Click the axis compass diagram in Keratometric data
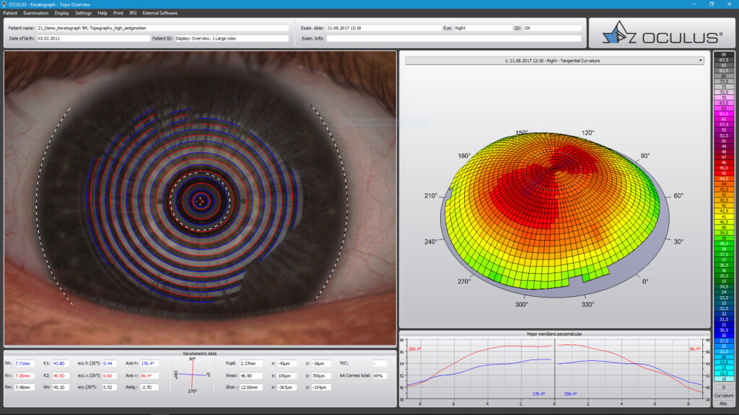 pos(191,375)
